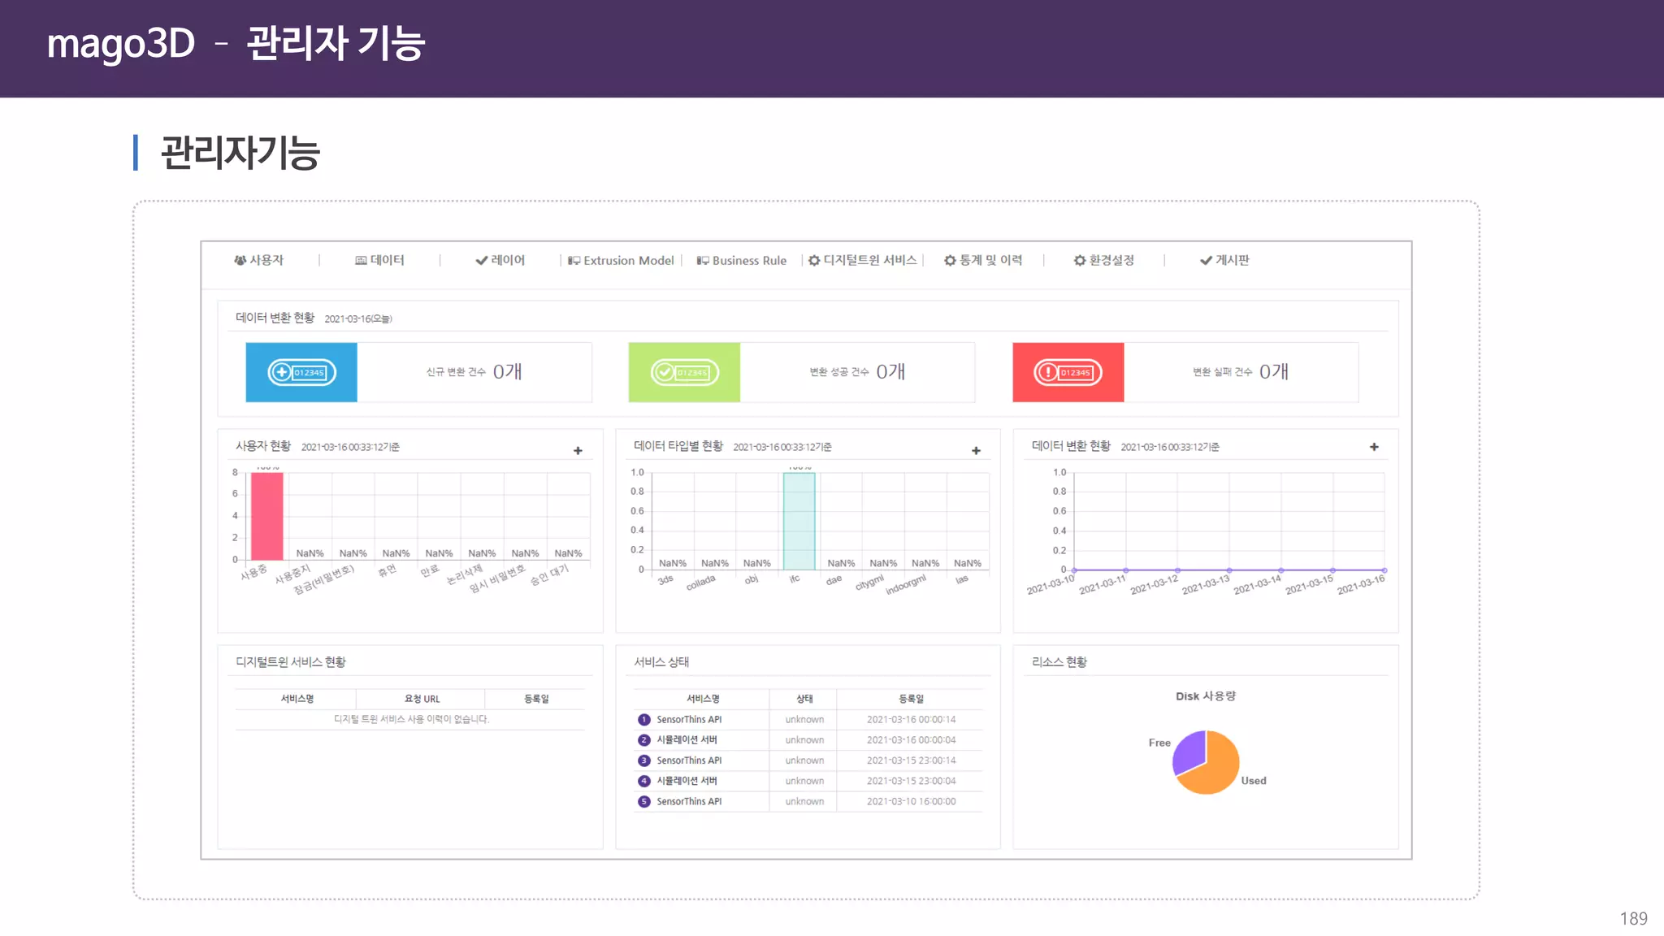Expand the 데이터 타입별 현황 panel plus
The width and height of the screenshot is (1664, 936).
click(976, 450)
